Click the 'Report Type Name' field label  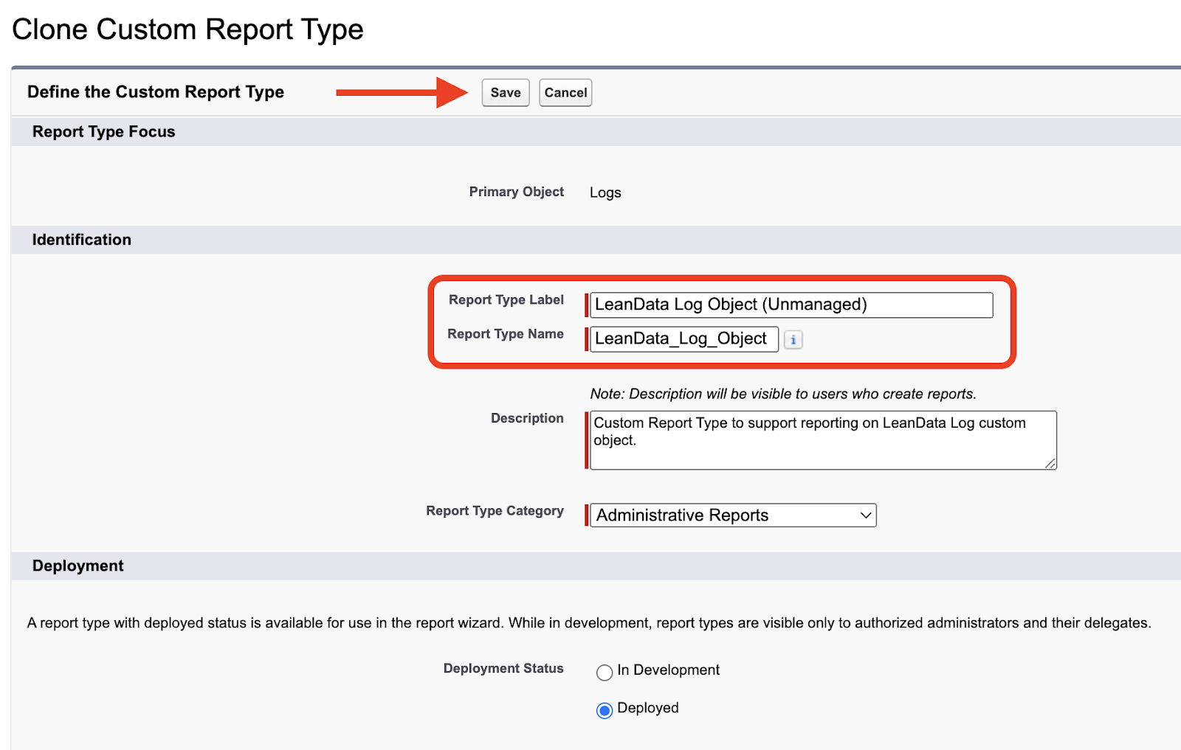tap(506, 333)
